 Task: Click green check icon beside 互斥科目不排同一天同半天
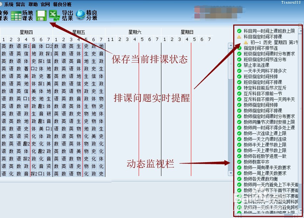[x=239, y=99]
